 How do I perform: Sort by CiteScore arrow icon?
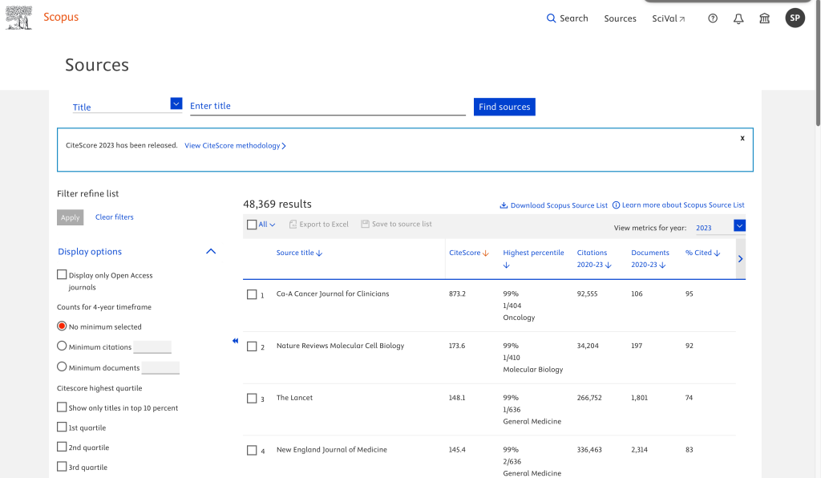(x=486, y=253)
